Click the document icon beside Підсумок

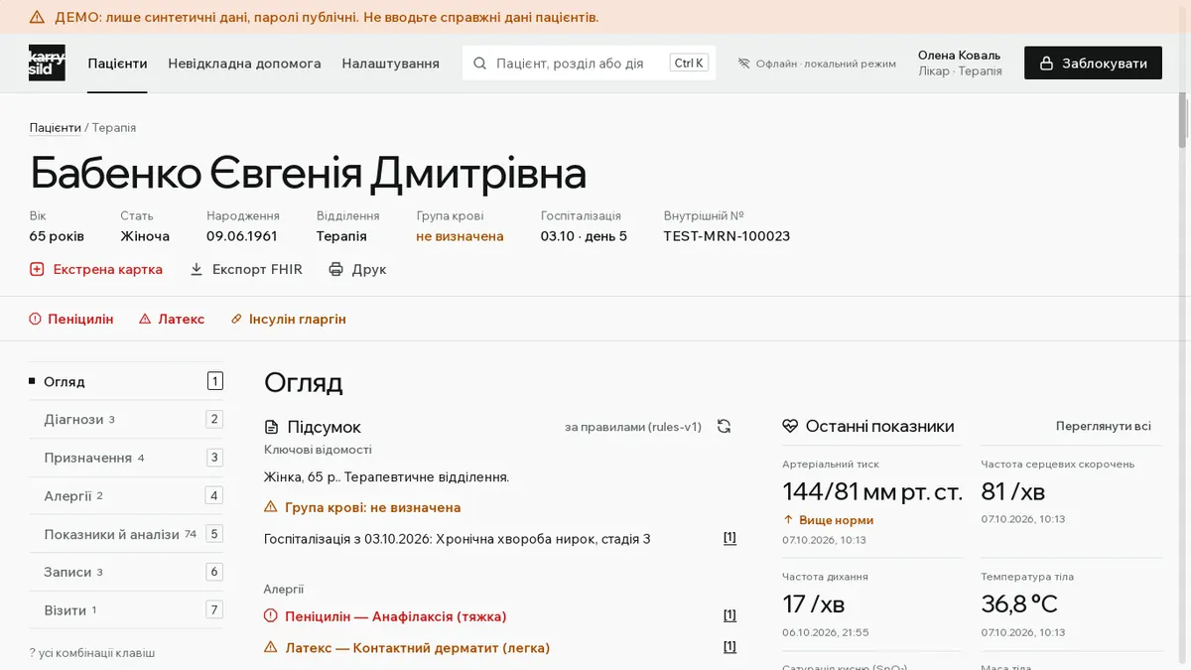(x=272, y=427)
